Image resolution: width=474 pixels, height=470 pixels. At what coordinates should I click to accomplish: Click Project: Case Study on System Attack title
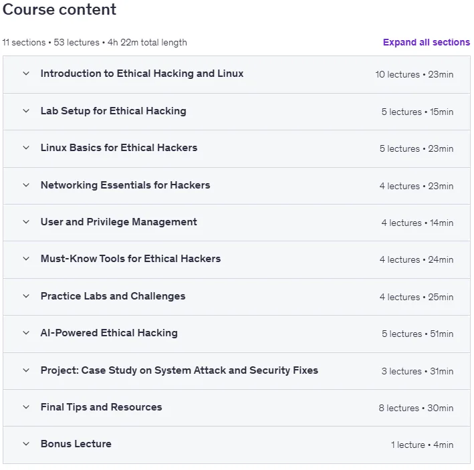(x=179, y=370)
